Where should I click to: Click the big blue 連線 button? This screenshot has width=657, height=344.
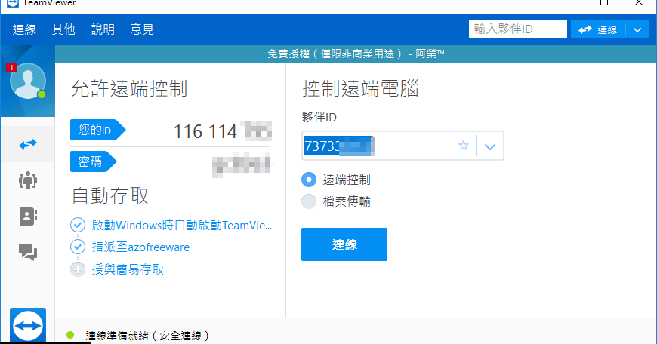pyautogui.click(x=344, y=244)
